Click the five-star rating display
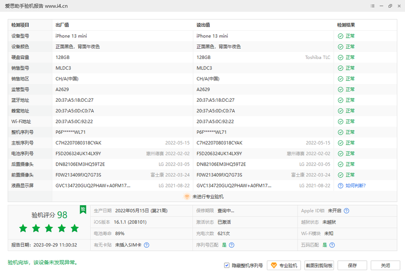The width and height of the screenshot is (405, 276). (49, 229)
